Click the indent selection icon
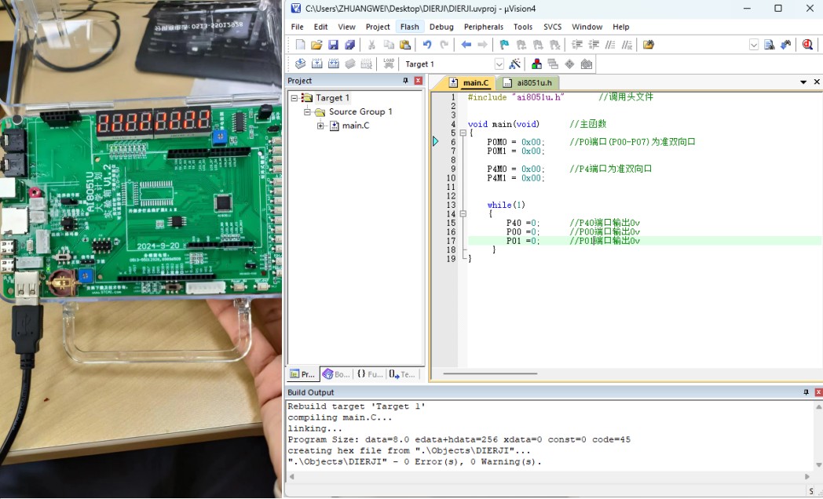The width and height of the screenshot is (823, 499). click(x=577, y=45)
